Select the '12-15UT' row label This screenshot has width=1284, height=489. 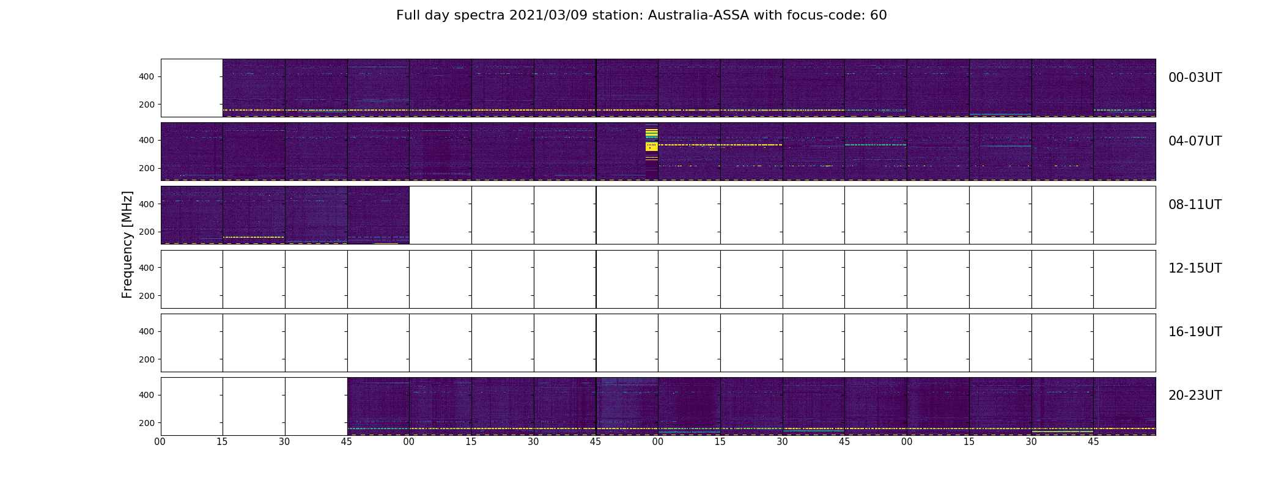click(x=1195, y=268)
